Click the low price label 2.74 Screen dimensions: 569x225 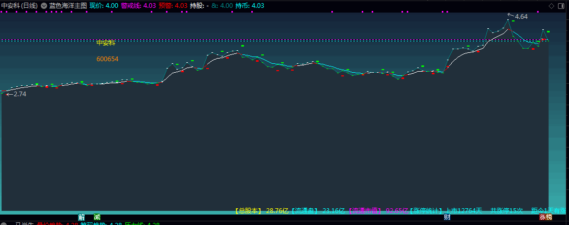20,94
